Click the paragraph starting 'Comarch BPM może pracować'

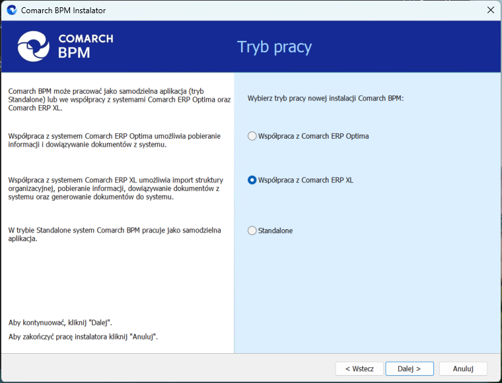(x=120, y=100)
